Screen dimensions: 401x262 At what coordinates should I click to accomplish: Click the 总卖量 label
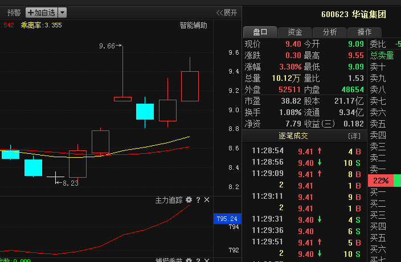pyautogui.click(x=382, y=55)
